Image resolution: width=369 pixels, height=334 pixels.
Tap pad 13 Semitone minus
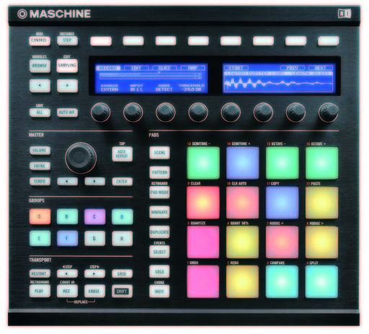click(x=203, y=163)
